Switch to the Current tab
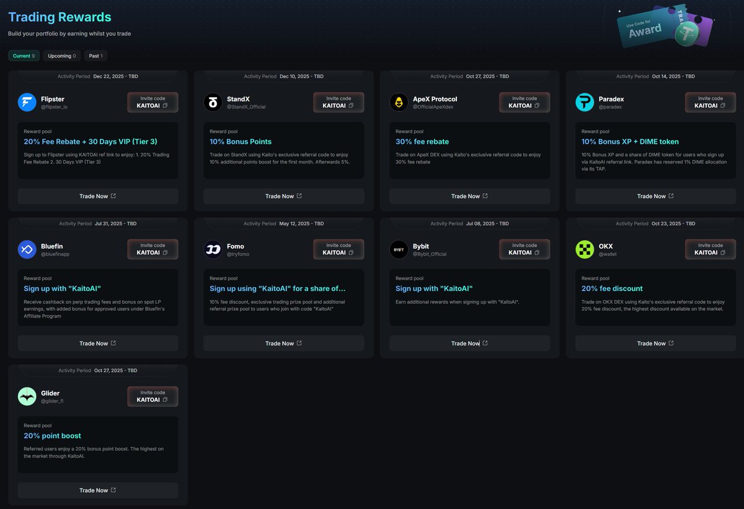The height and width of the screenshot is (509, 744). coord(24,56)
